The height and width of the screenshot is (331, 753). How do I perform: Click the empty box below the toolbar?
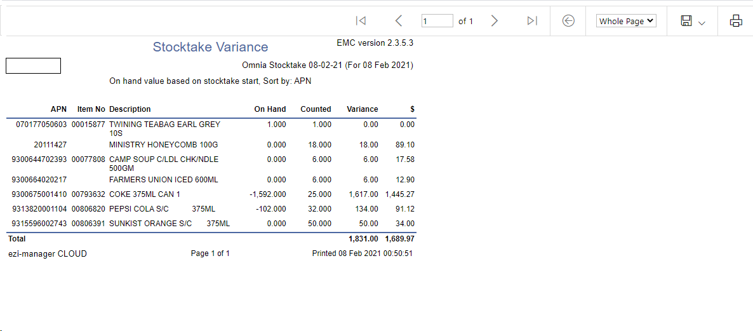(x=33, y=65)
